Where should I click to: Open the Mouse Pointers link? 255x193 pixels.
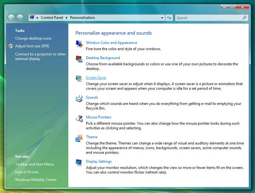pyautogui.click(x=99, y=117)
